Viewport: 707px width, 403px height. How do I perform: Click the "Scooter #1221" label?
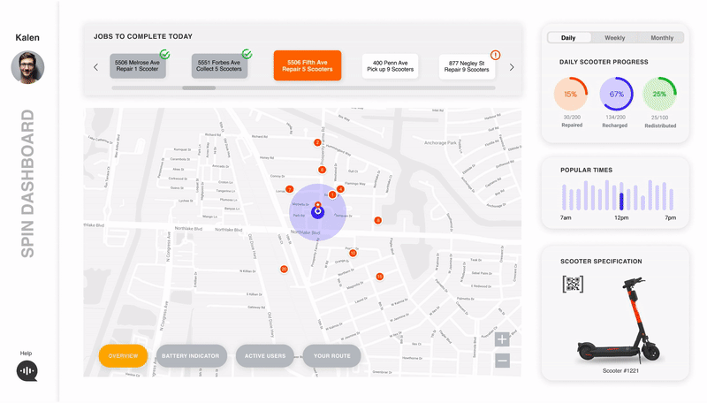pyautogui.click(x=620, y=370)
